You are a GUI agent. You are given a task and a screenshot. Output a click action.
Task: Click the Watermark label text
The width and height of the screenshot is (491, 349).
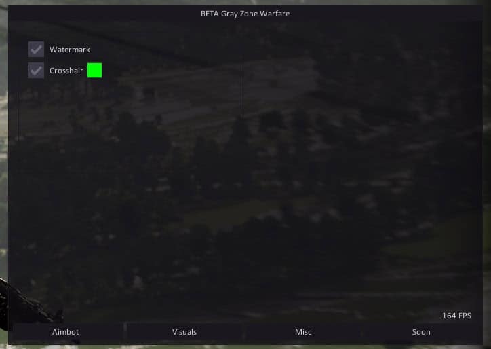click(69, 50)
